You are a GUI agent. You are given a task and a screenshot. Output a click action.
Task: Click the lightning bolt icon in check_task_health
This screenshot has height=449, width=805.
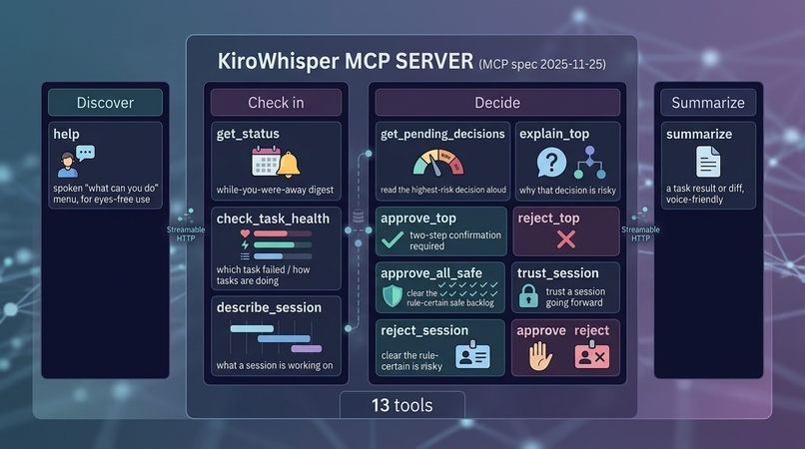pyautogui.click(x=245, y=244)
